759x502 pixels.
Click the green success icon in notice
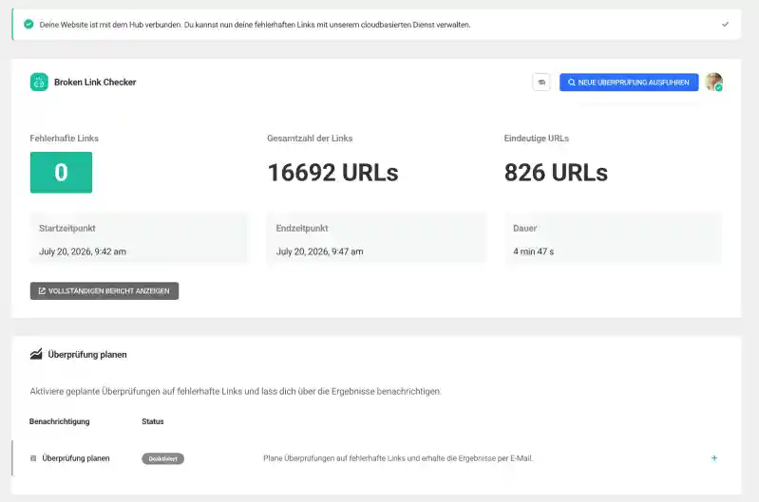coord(28,24)
